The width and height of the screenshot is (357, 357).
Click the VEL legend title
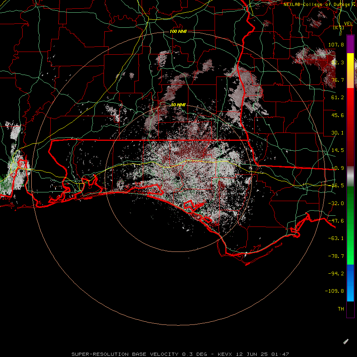[348, 23]
